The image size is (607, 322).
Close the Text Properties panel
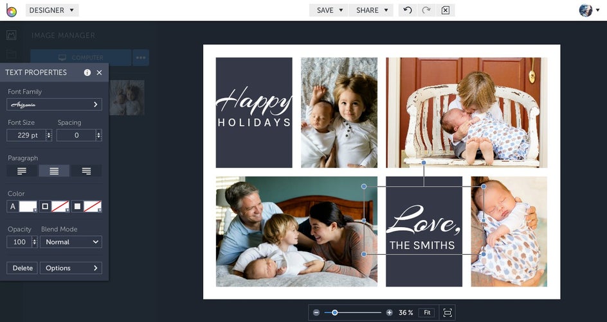[x=99, y=72]
